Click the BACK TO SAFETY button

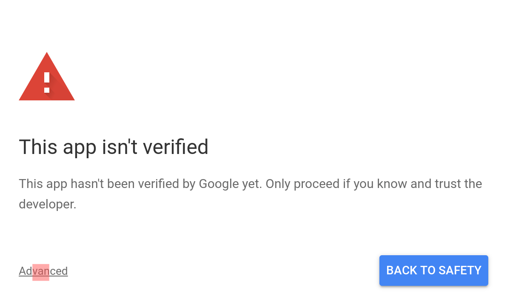coord(433,271)
